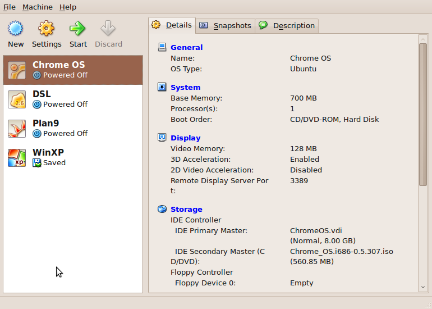The image size is (432, 309).
Task: Select the WinXP machine icon
Action: click(x=17, y=158)
